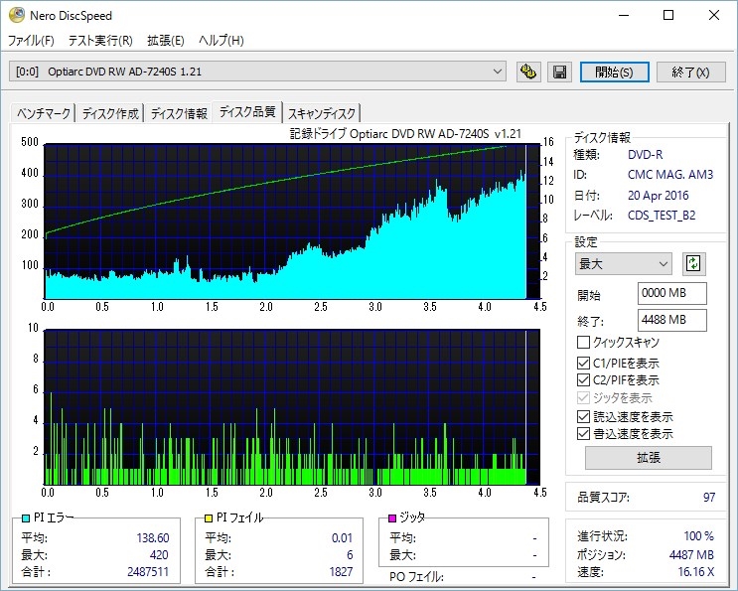
Task: Click the magenta ジッタ legend square
Action: tap(392, 518)
